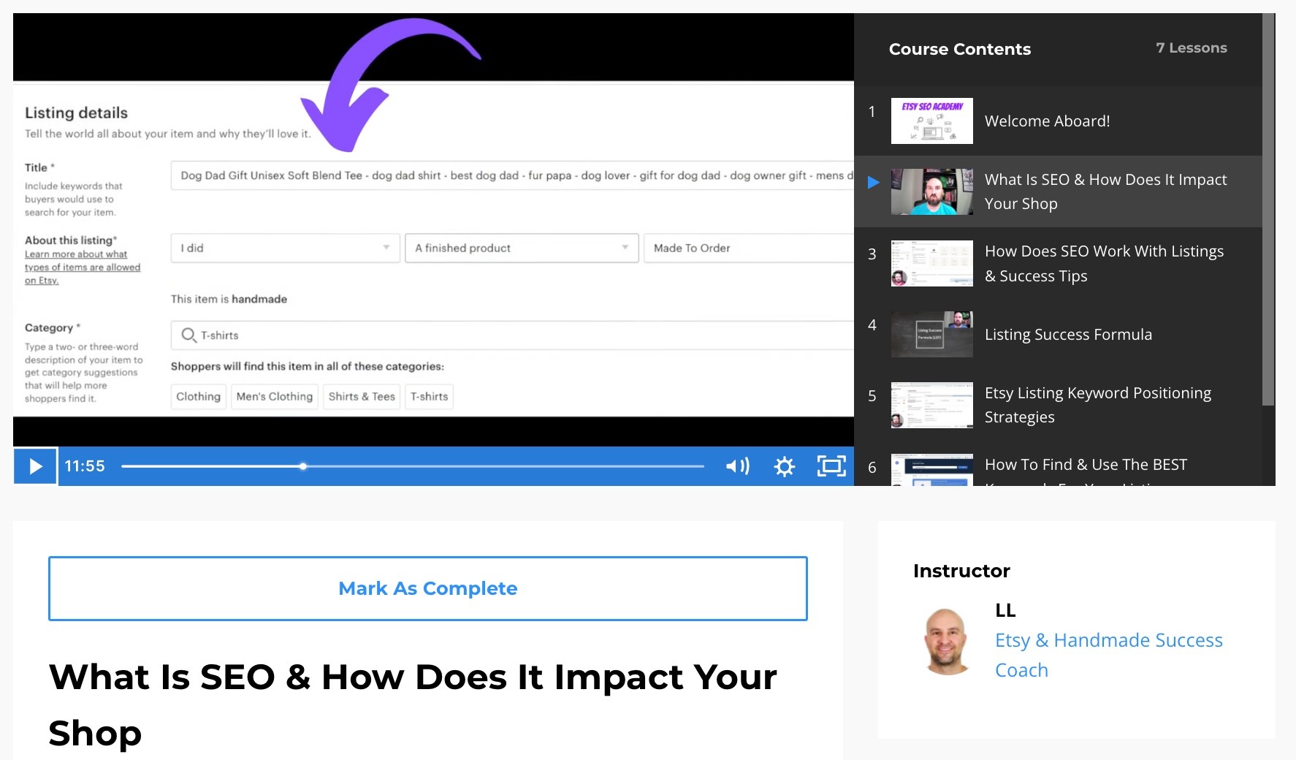Click the 11:55 video time display
Viewport: 1296px width, 760px height.
click(x=85, y=466)
